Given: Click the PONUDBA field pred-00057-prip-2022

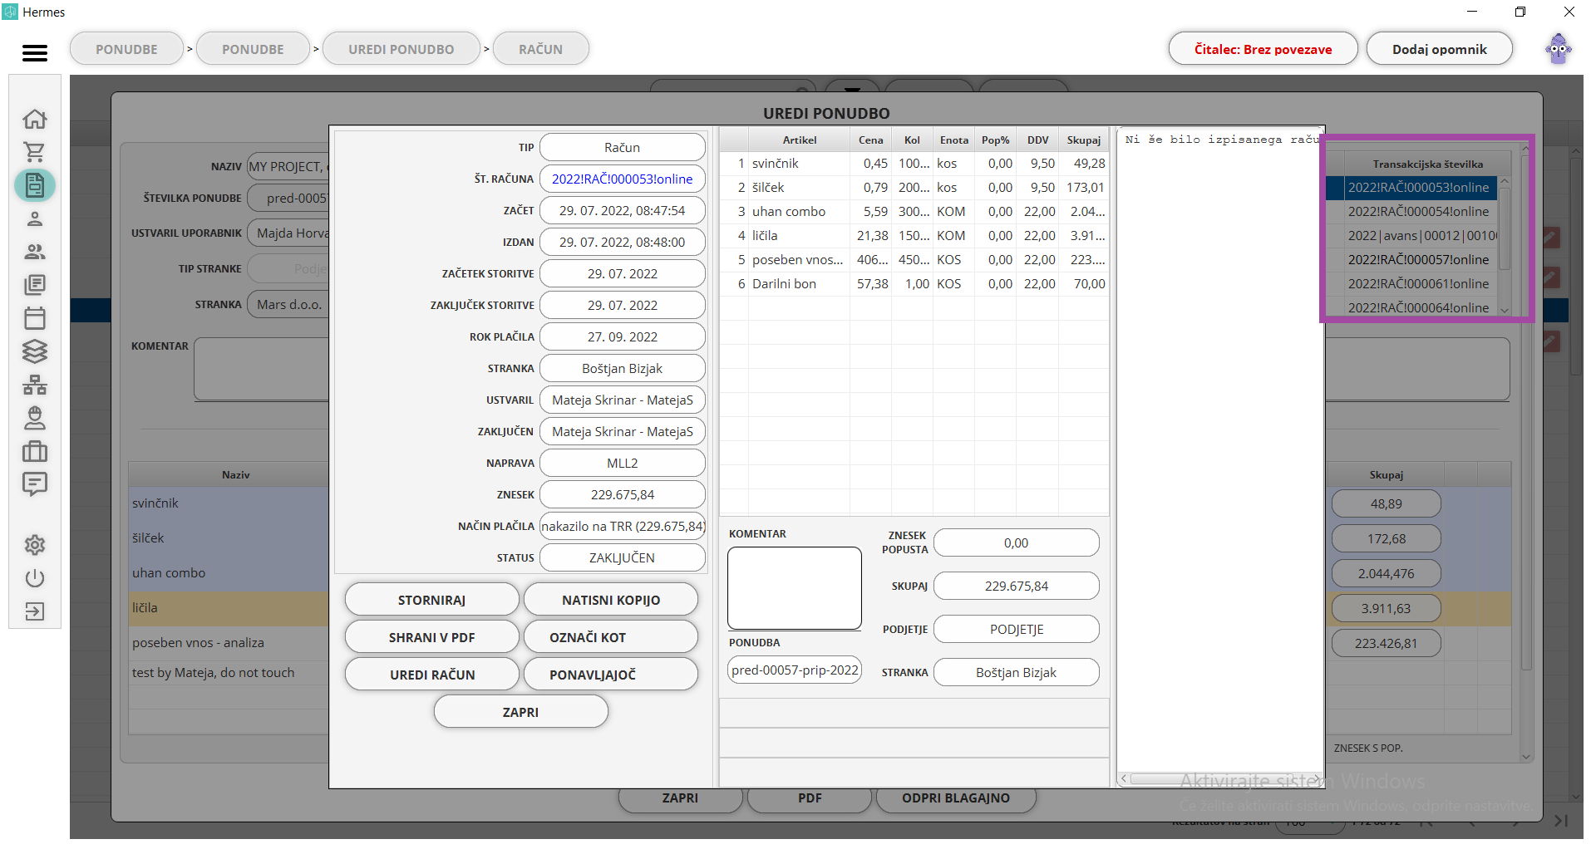Looking at the screenshot, I should click(794, 670).
